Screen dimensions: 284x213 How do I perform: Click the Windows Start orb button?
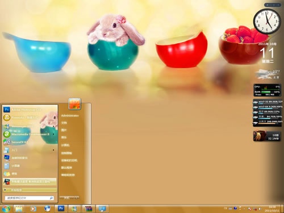(6, 209)
